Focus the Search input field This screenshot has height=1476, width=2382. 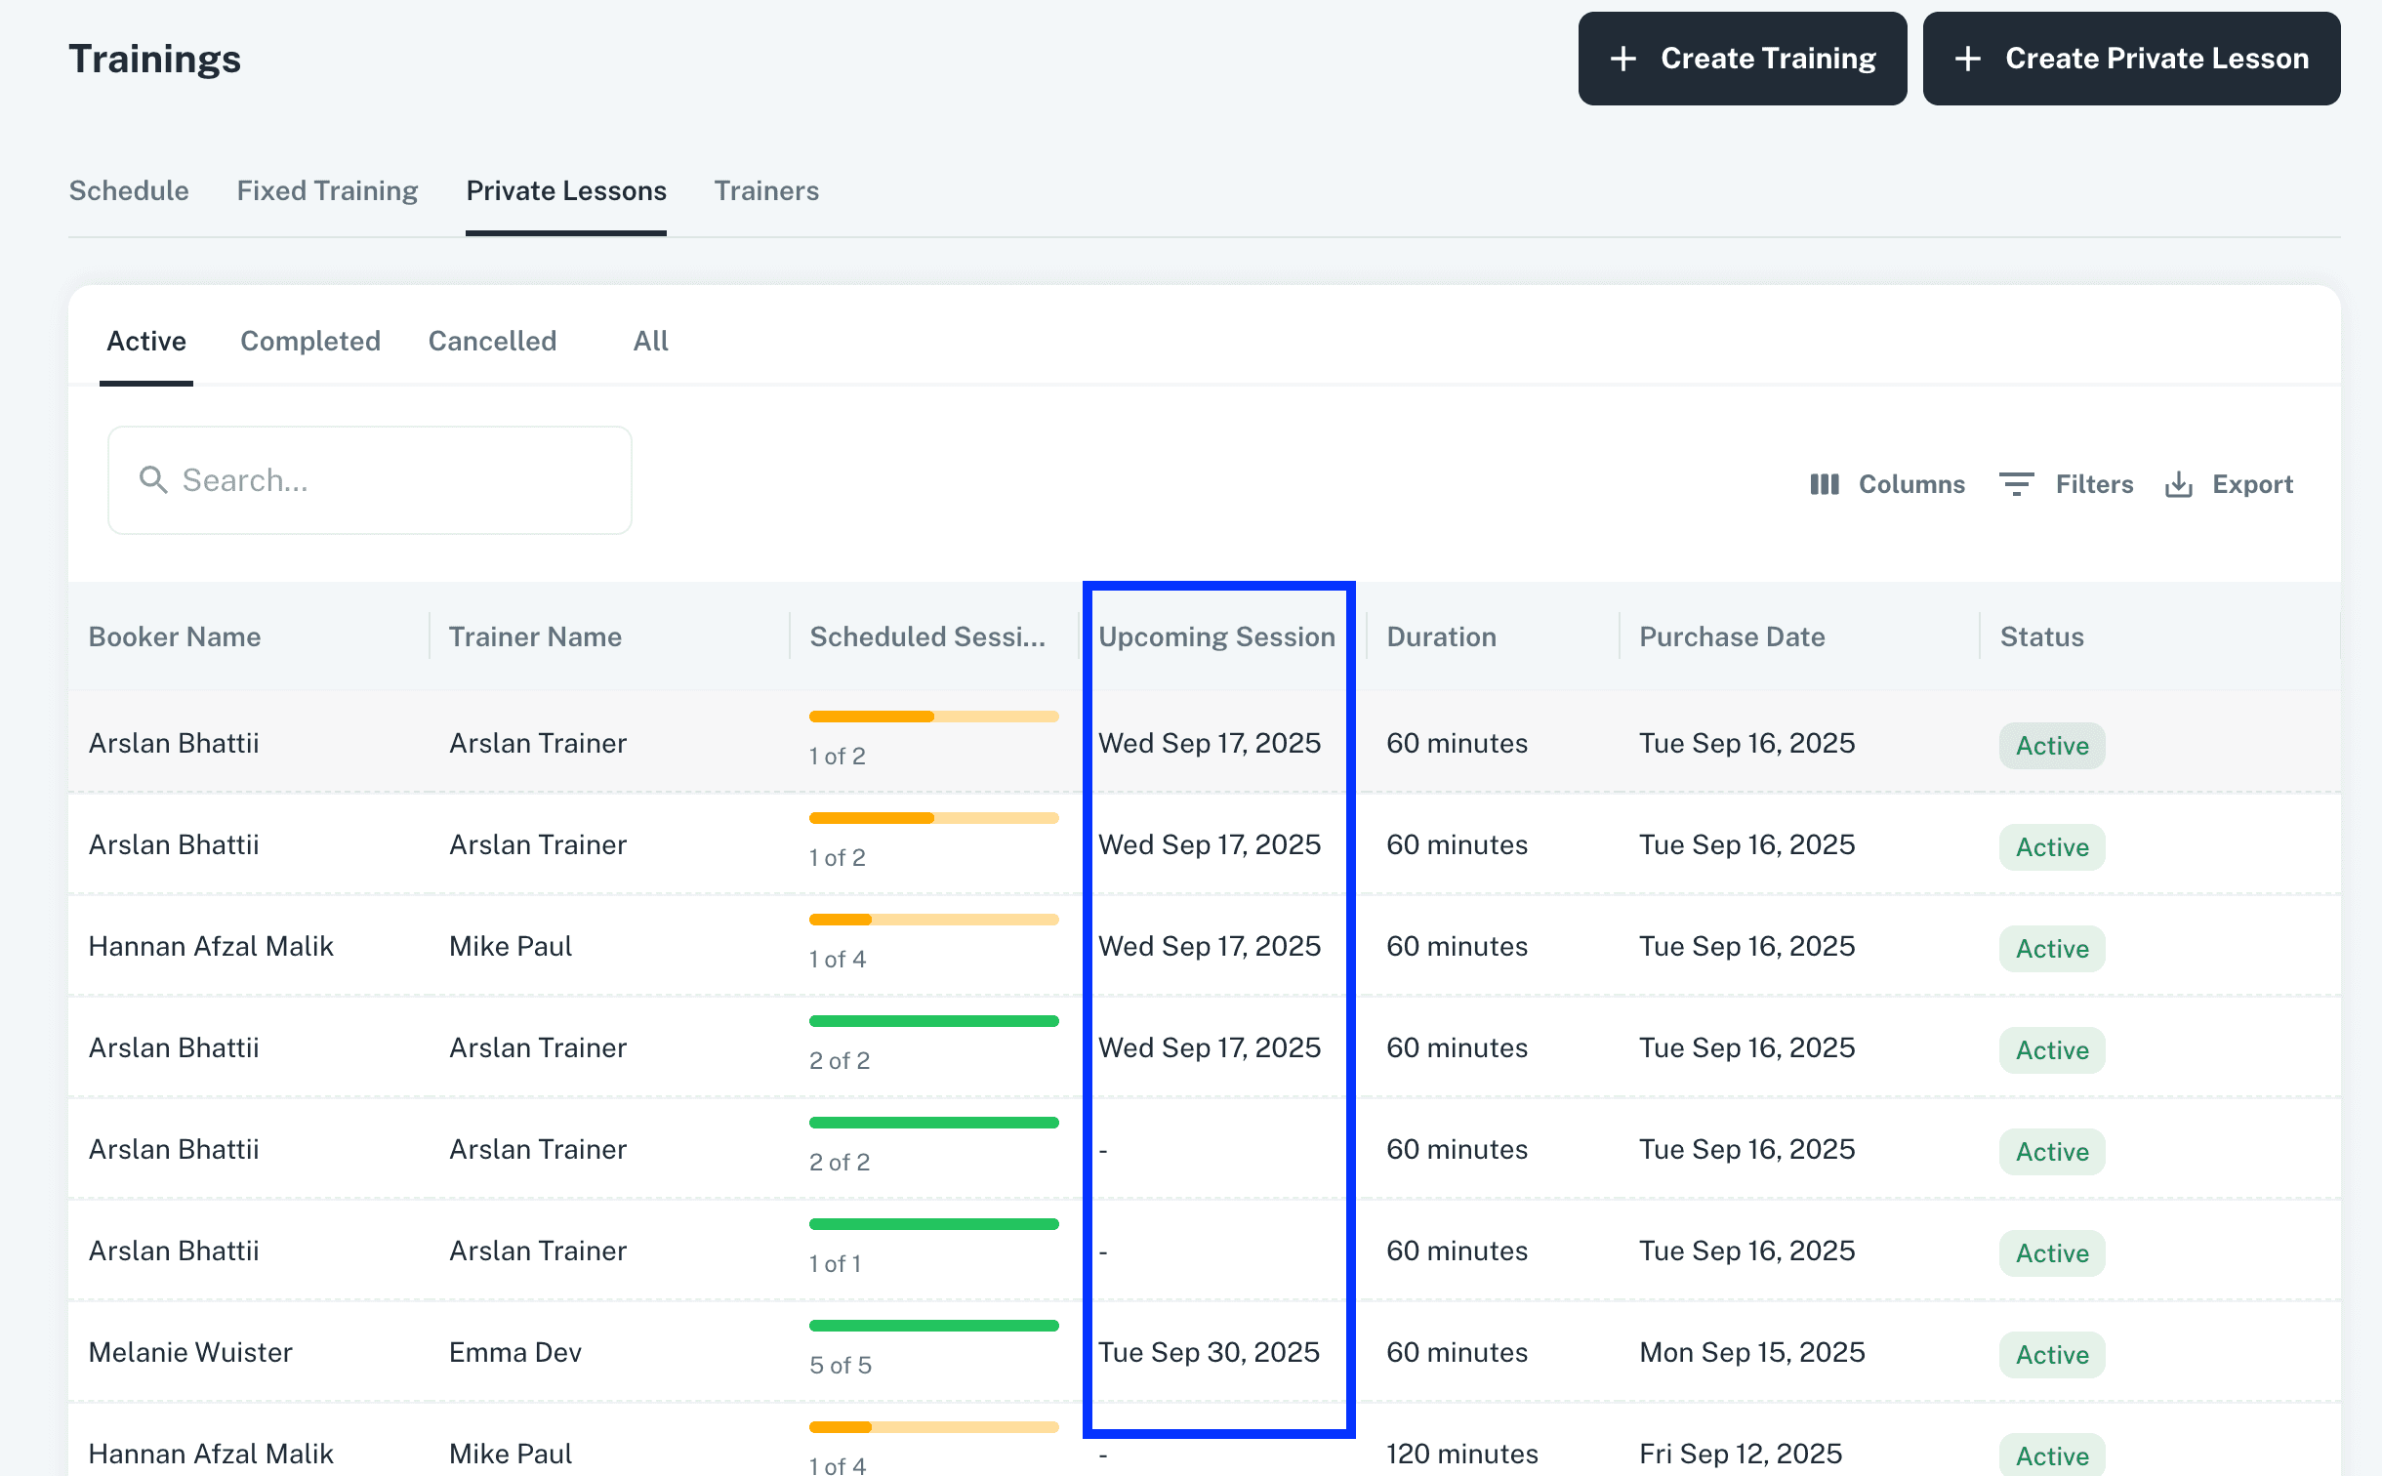[x=390, y=480]
